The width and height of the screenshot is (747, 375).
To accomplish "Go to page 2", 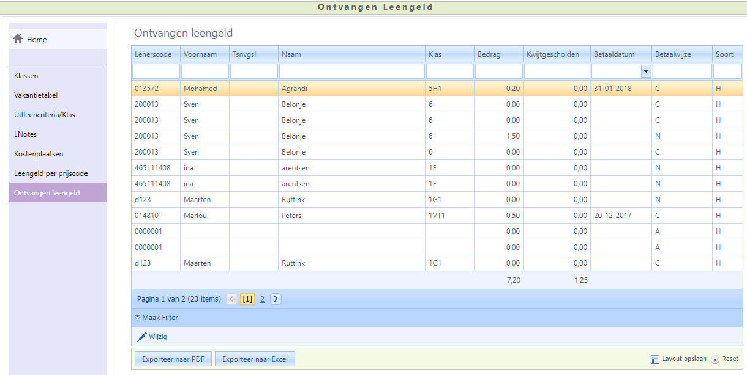I will coord(262,299).
